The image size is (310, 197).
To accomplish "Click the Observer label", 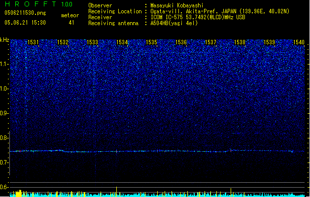I will click(100, 5).
